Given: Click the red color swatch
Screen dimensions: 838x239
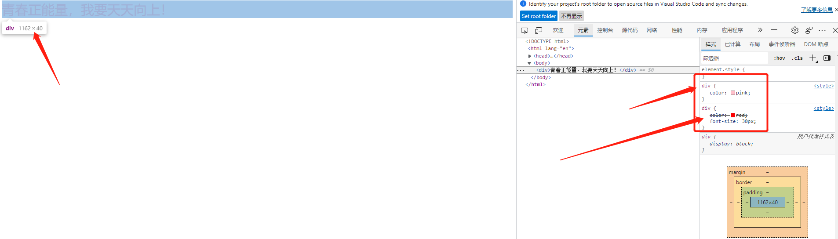Looking at the screenshot, I should pos(733,115).
